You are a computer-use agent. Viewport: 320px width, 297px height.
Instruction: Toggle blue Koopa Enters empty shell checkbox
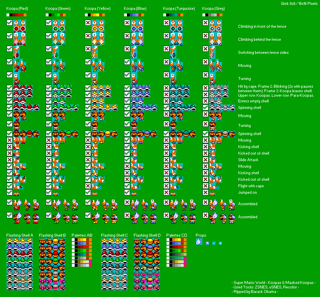pos(127,101)
